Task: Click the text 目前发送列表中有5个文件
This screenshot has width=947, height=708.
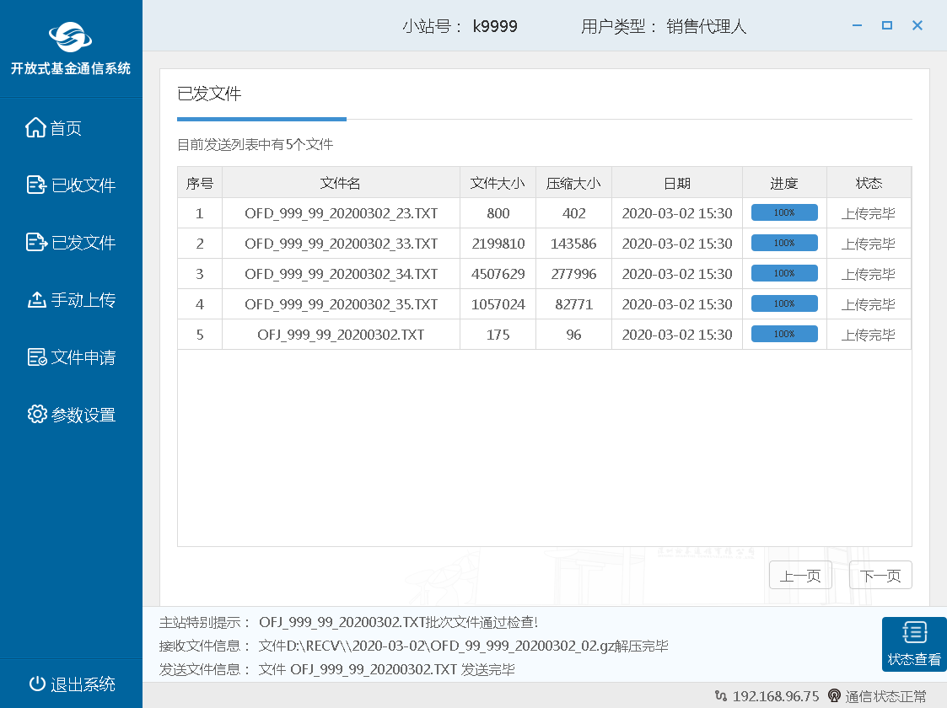Action: [255, 144]
